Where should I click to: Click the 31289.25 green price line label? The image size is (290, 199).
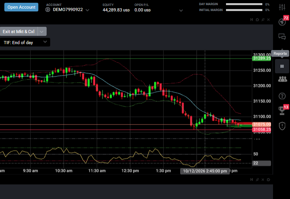point(262,59)
